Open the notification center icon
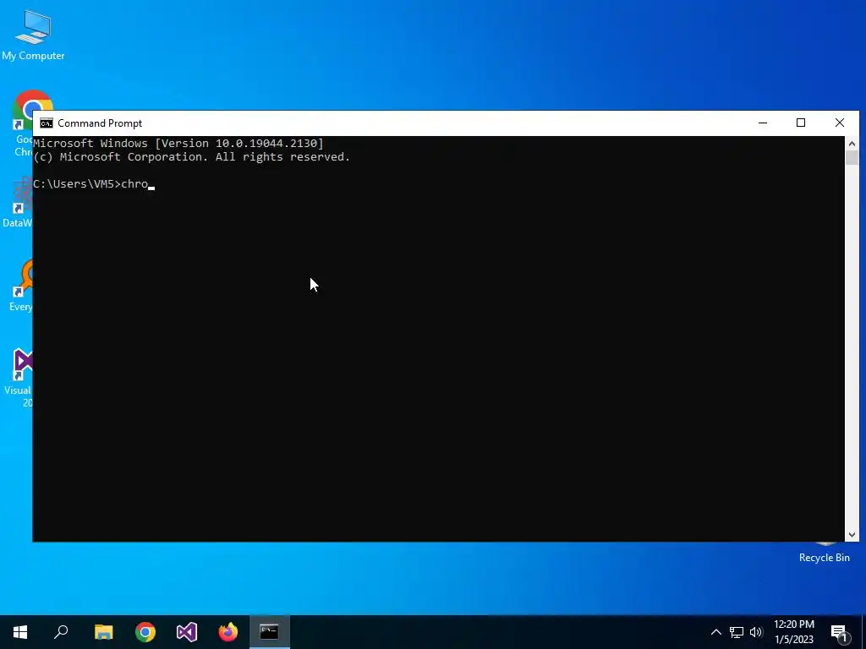 tap(839, 632)
